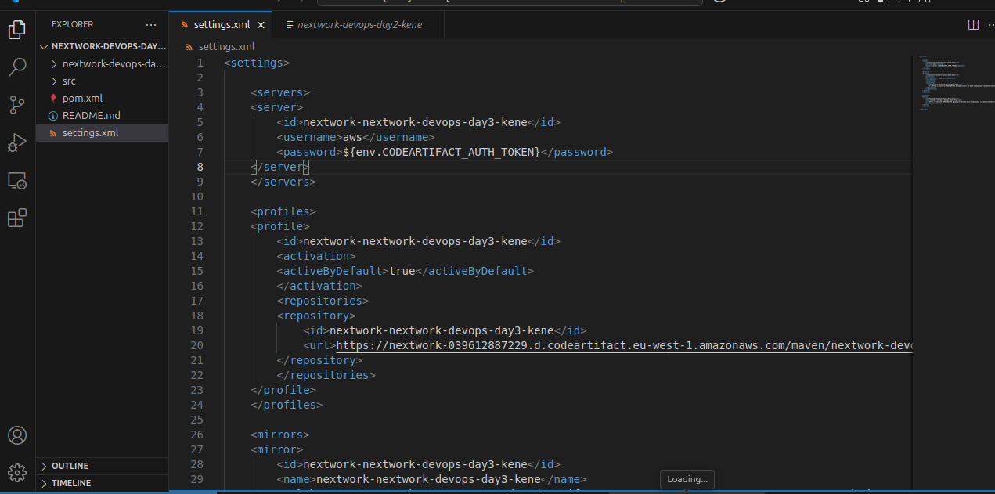The height and width of the screenshot is (494, 995).
Task: Click </repository> closing tag line 21
Action: tap(319, 360)
